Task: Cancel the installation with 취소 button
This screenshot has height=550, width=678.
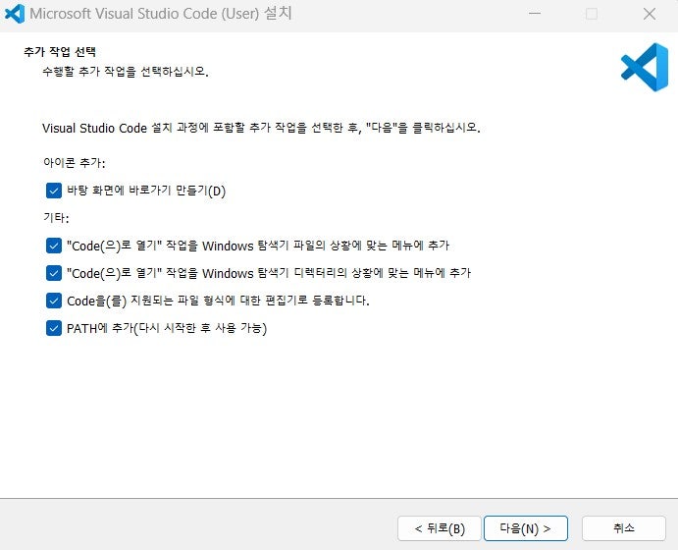Action: click(623, 528)
